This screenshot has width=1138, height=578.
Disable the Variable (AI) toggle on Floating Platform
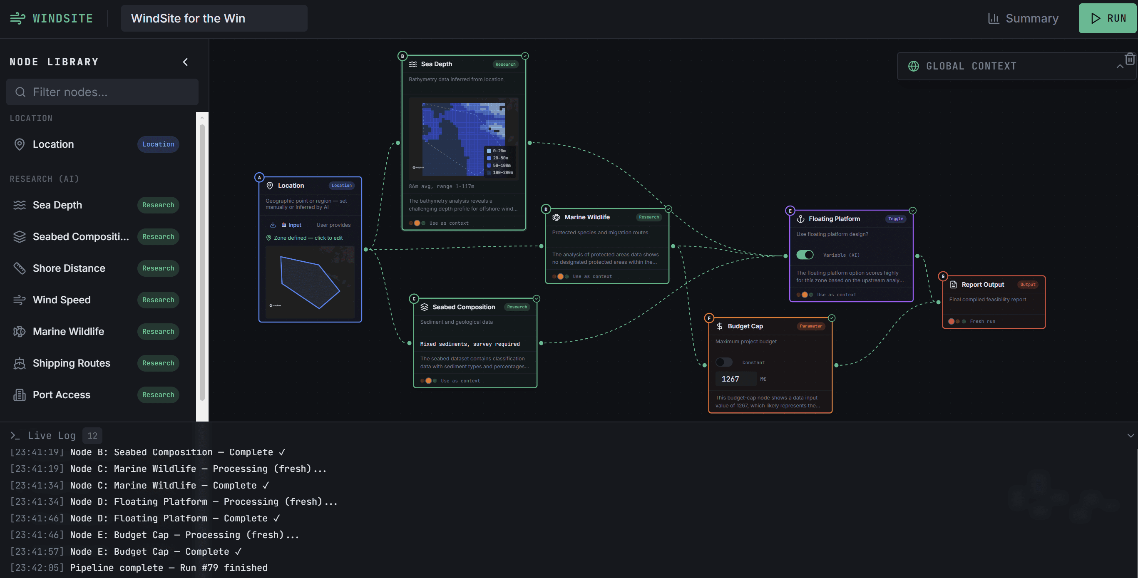(x=805, y=255)
